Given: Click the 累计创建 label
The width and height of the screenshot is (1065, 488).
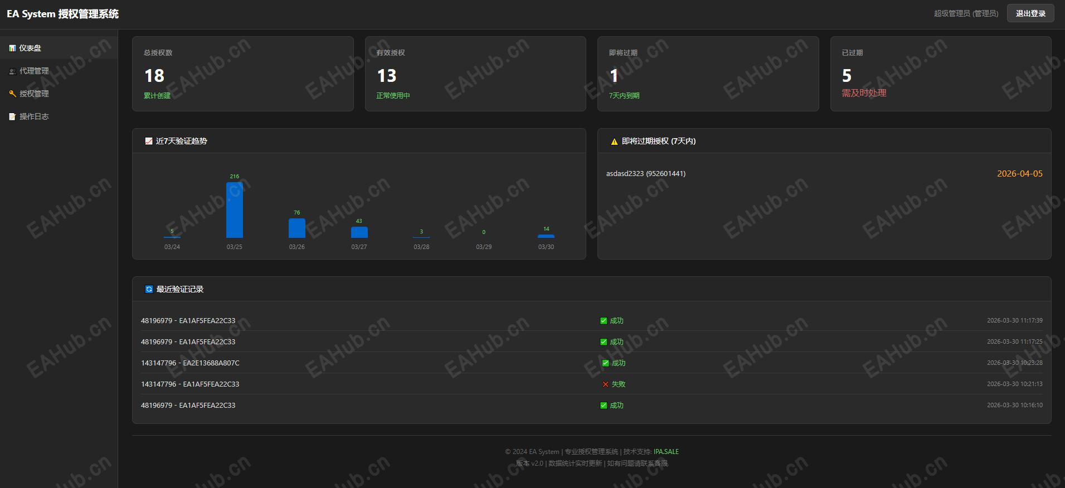Looking at the screenshot, I should (157, 96).
